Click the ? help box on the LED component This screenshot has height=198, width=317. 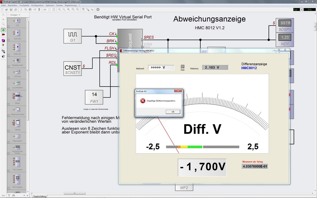click(x=9, y=27)
